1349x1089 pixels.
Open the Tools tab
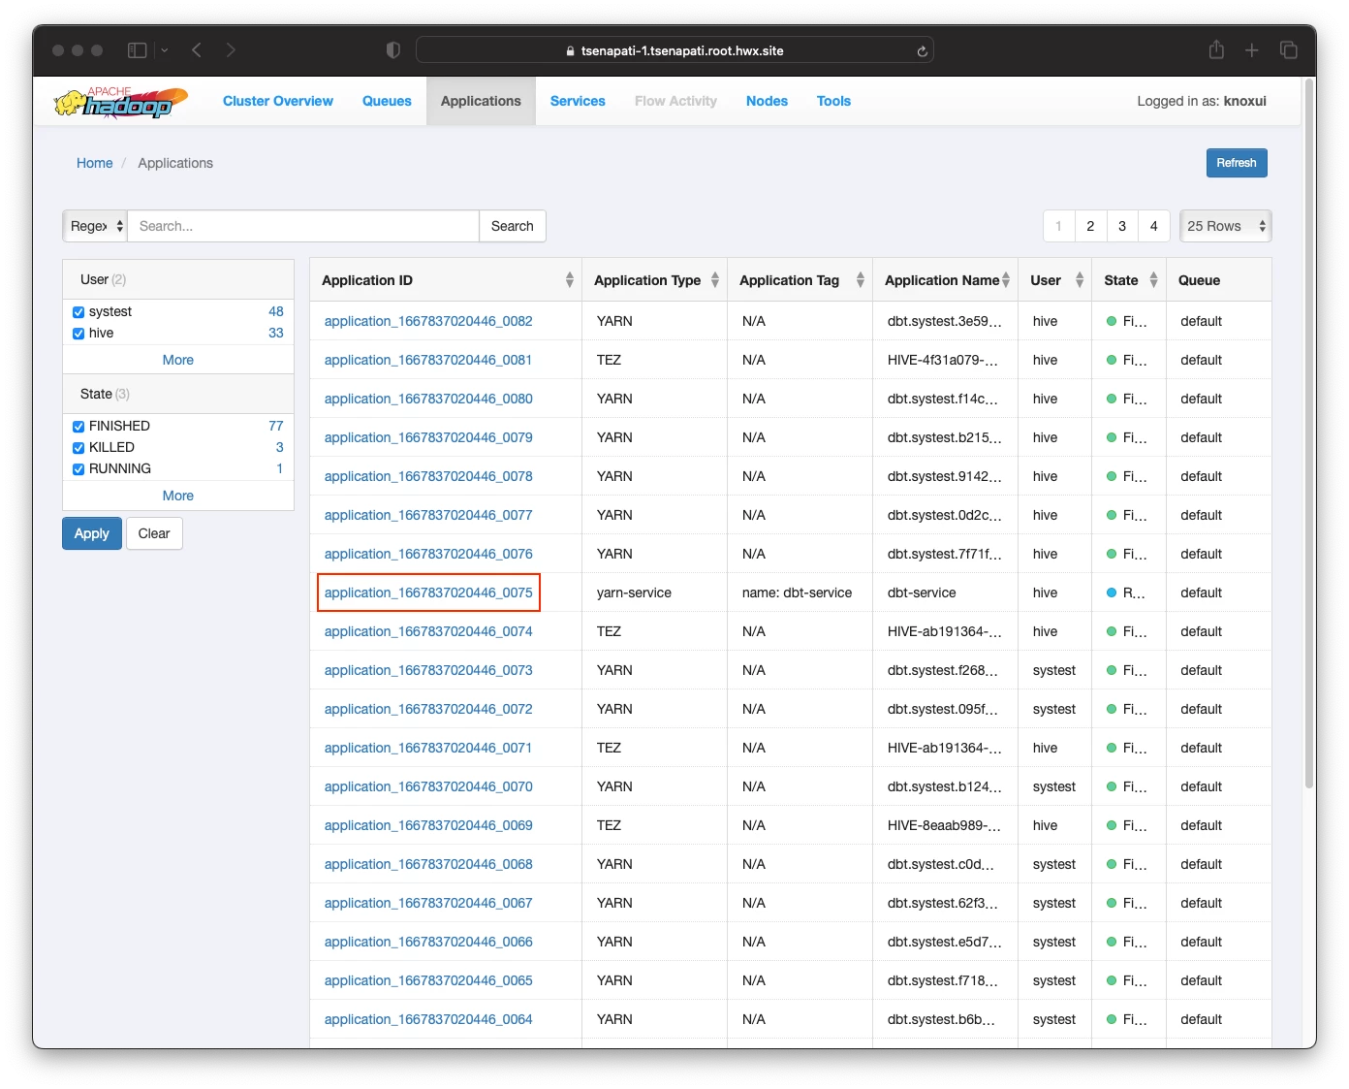click(x=833, y=101)
